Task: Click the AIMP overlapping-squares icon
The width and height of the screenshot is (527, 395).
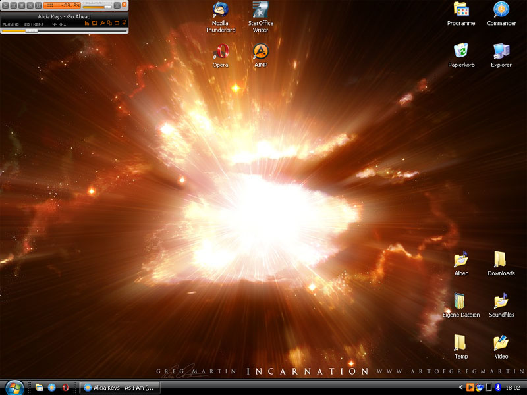Action: coord(109,23)
